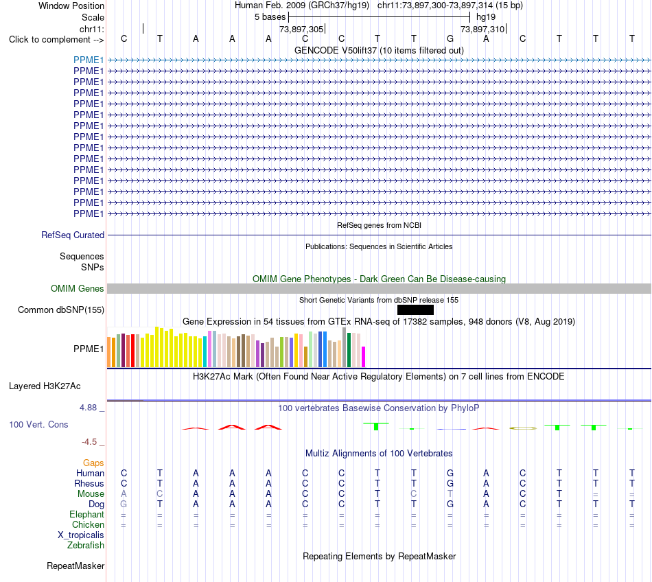Click '100 vertebrates Basewise Conservation by PhyloP' title
This screenshot has width=652, height=582.
coord(379,408)
